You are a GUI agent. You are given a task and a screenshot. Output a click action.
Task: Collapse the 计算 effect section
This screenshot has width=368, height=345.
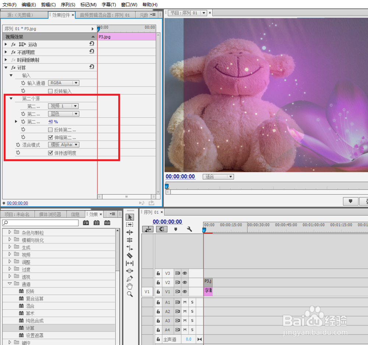tap(6, 67)
